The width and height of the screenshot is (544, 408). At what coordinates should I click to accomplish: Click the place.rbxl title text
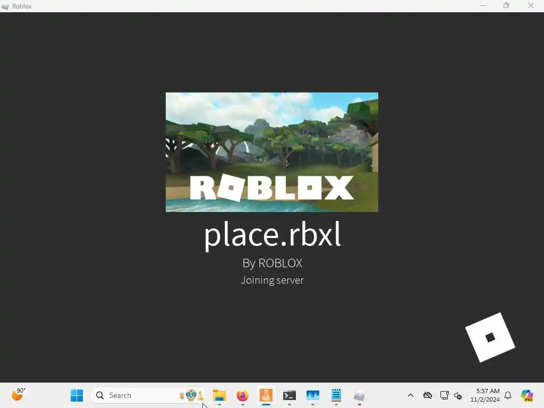click(273, 235)
